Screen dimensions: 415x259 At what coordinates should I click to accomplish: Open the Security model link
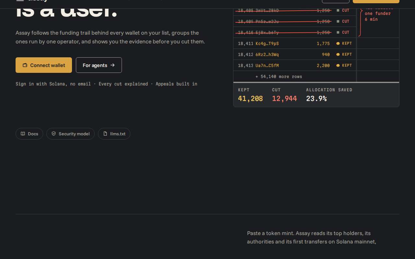point(70,134)
